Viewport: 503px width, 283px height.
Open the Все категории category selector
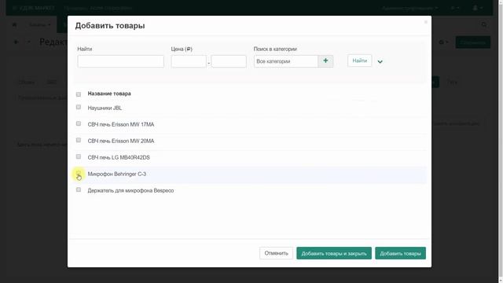(x=286, y=61)
